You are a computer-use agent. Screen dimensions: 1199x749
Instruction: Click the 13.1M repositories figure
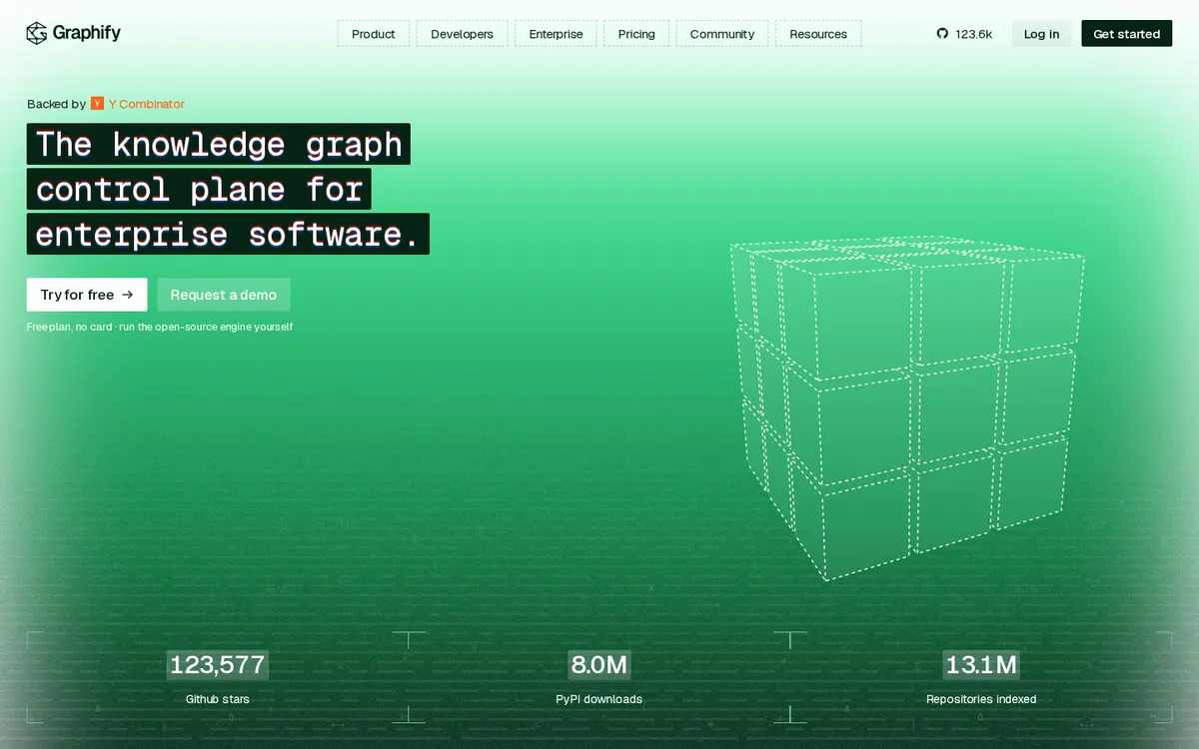coord(981,665)
